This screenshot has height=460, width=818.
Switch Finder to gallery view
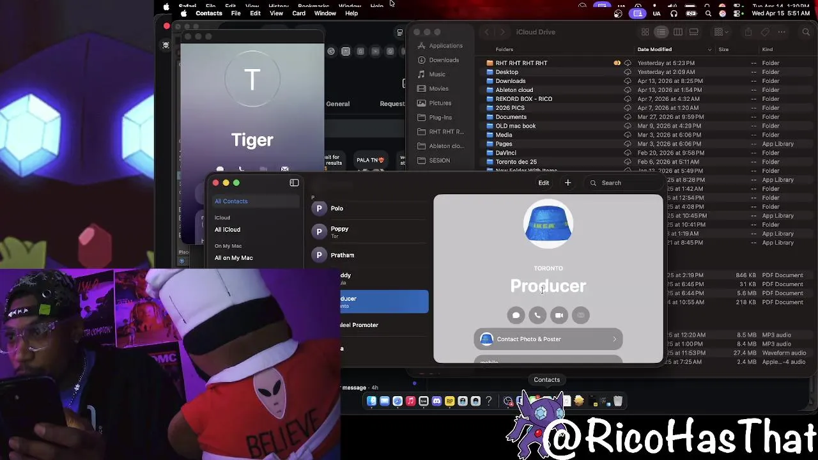click(694, 32)
